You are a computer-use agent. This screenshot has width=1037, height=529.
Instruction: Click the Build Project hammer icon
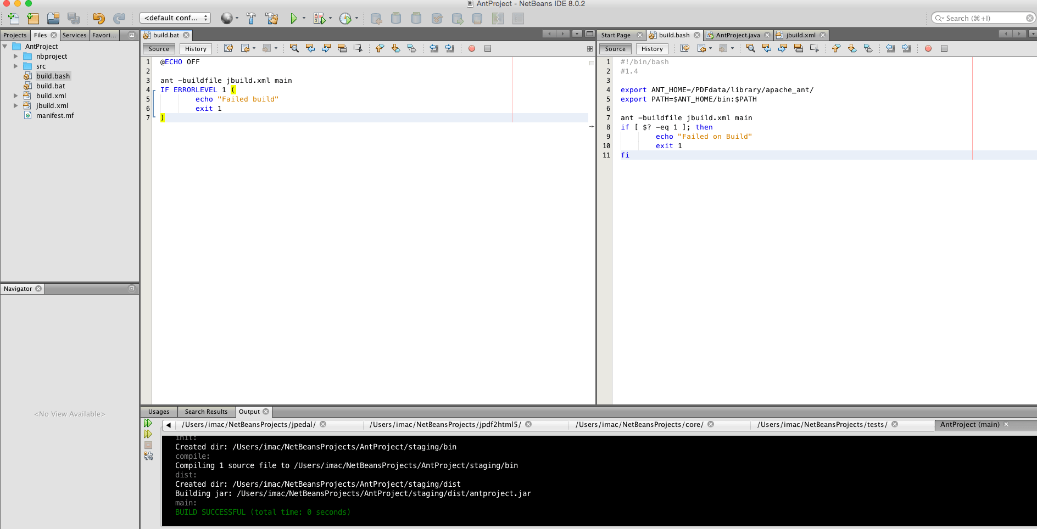click(251, 19)
